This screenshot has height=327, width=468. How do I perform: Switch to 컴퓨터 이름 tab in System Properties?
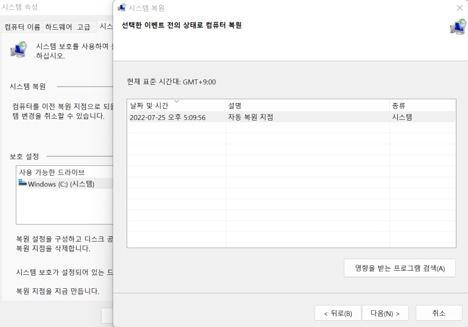pyautogui.click(x=22, y=27)
